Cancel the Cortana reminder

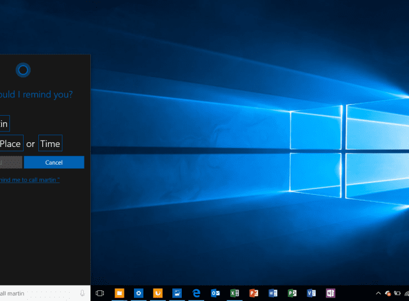[x=54, y=162]
